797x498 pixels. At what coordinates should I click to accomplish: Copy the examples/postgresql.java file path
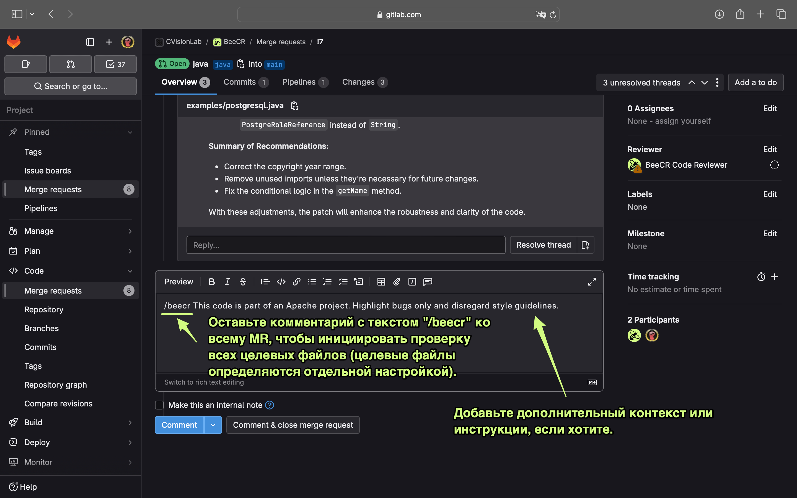pyautogui.click(x=294, y=106)
